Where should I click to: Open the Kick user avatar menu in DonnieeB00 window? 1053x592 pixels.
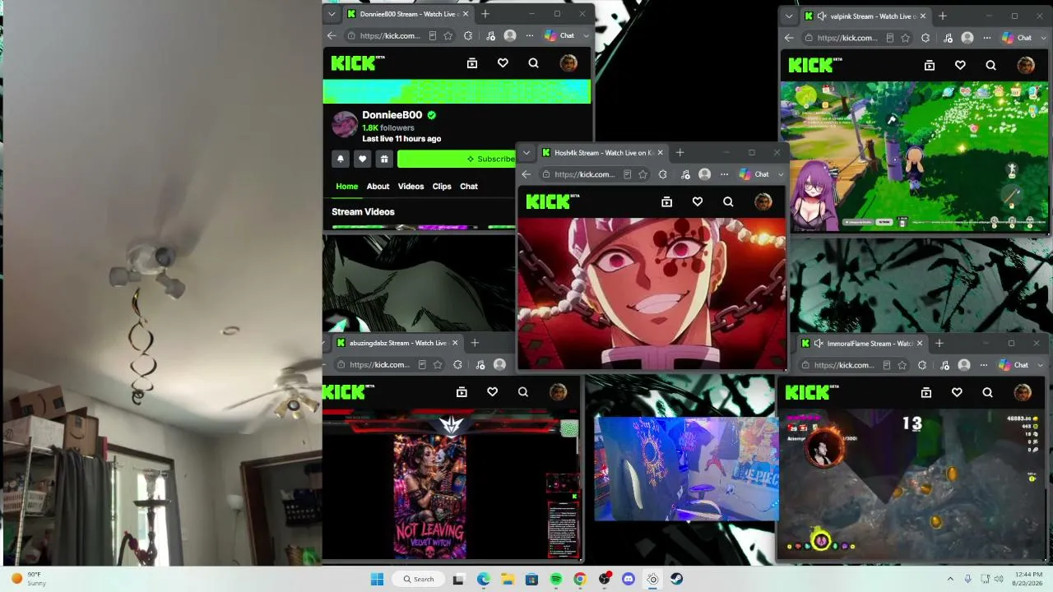(x=568, y=63)
